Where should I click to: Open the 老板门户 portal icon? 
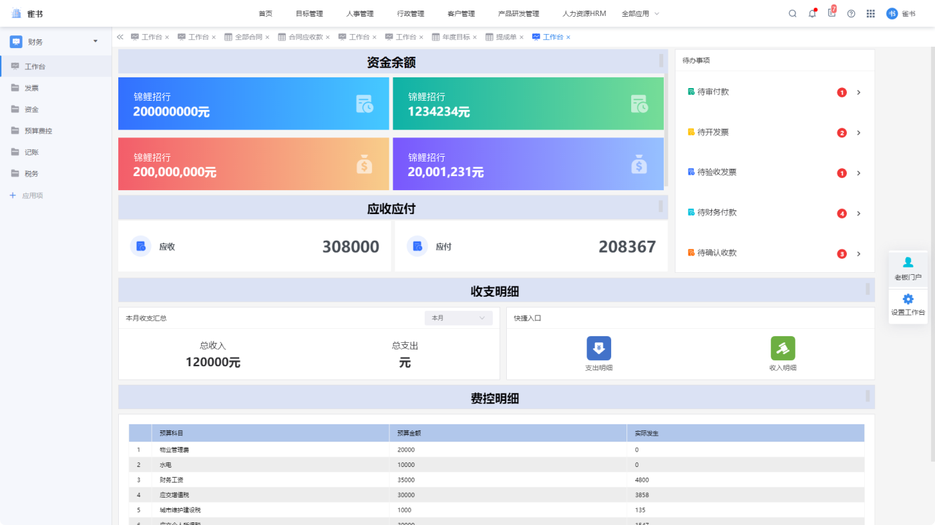pos(908,262)
